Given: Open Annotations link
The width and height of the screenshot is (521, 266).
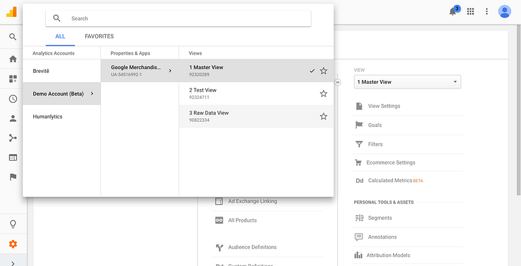Looking at the screenshot, I should [x=382, y=237].
